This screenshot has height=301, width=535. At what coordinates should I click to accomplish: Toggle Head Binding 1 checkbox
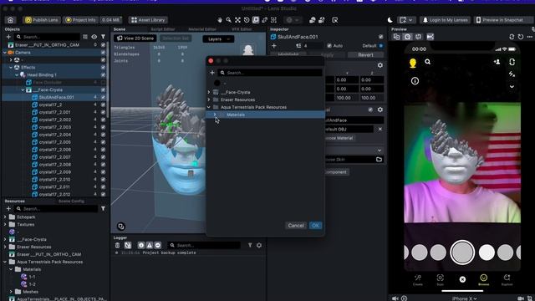103,75
